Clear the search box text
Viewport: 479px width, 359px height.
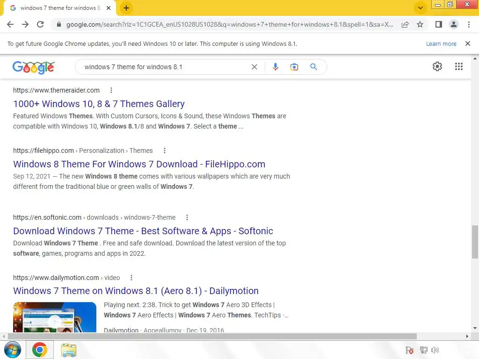(x=254, y=67)
